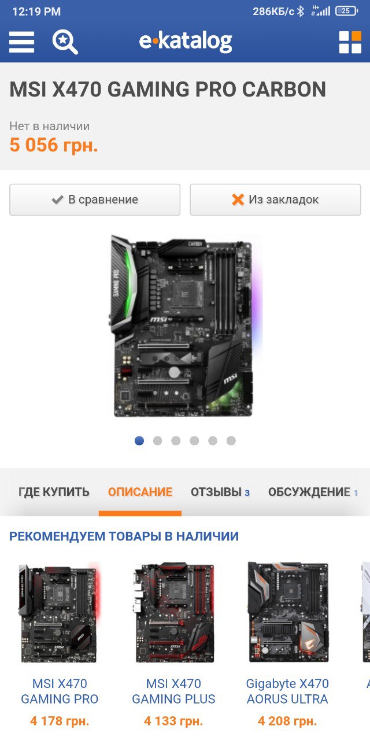This screenshot has height=740, width=370.
Task: Open MSI X470 GAMING PRO link
Action: click(x=60, y=691)
